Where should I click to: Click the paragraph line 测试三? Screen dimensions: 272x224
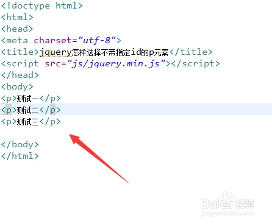coord(30,122)
